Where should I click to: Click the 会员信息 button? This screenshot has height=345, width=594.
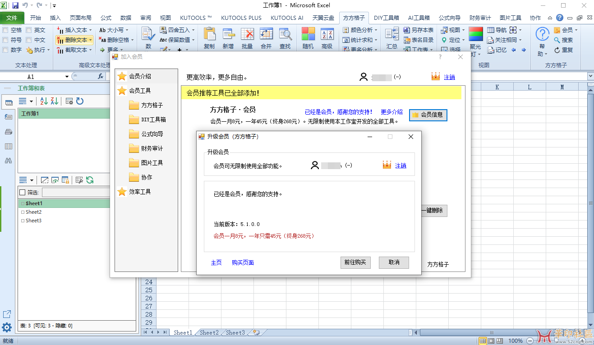point(428,115)
